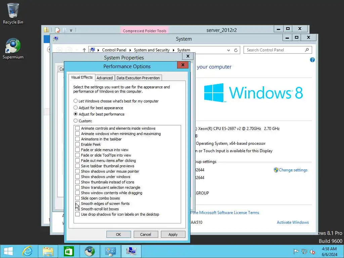Click shield icon beside Change settings

coord(276,170)
